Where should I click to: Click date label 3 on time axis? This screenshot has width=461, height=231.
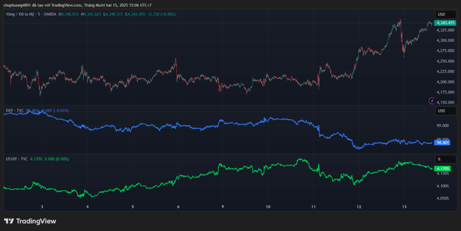click(x=42, y=207)
